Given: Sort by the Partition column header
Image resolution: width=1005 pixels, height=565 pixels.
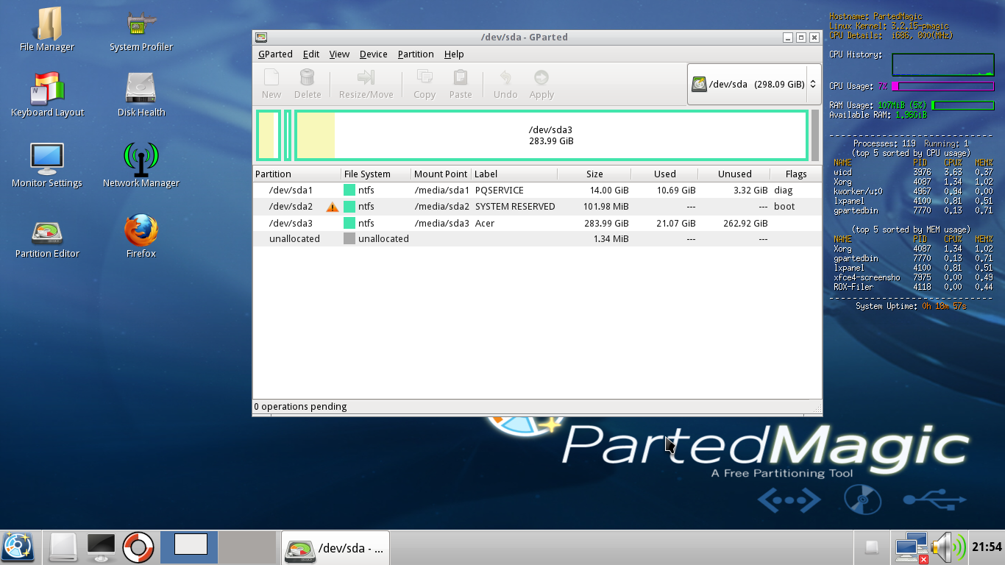Looking at the screenshot, I should pos(297,174).
